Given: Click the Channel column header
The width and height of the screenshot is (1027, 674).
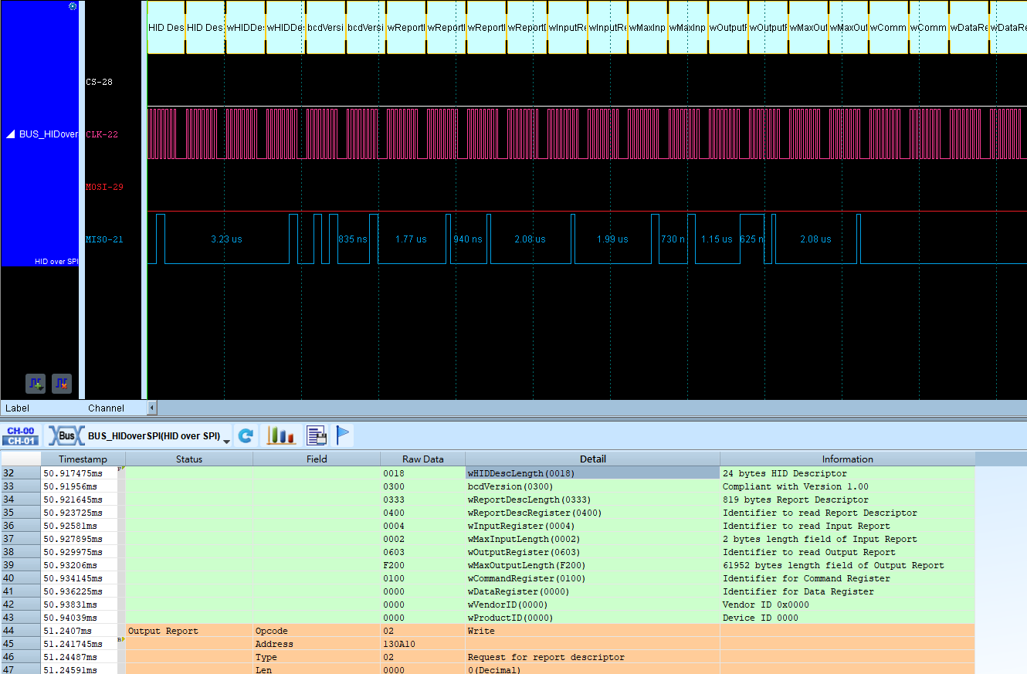Looking at the screenshot, I should click(x=106, y=408).
